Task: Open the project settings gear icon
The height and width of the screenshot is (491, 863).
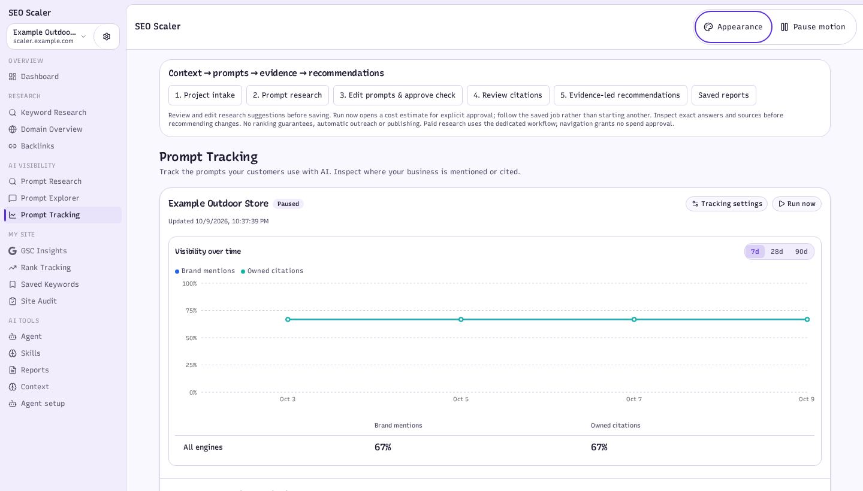Action: (107, 37)
